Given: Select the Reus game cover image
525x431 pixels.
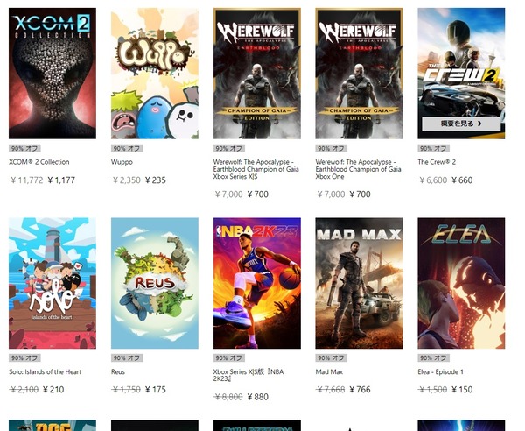Looking at the screenshot, I should click(155, 283).
